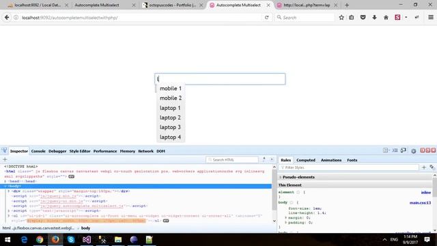Open the main.css:13 source link
Image resolution: width=437 pixels, height=246 pixels.
click(x=421, y=203)
